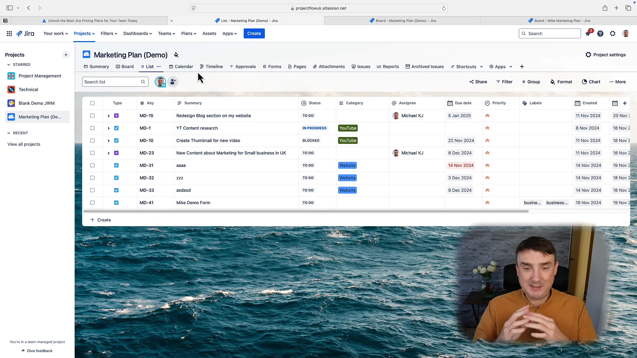637x358 pixels.
Task: Click the background theme paint bucket icon
Action: [x=176, y=55]
